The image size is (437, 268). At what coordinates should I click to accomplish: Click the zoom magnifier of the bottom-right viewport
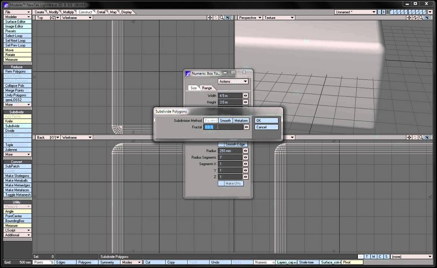click(x=421, y=137)
